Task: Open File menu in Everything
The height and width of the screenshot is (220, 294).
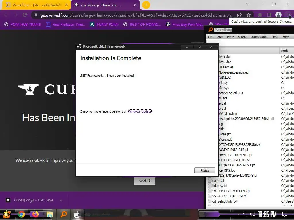Action: pos(210,37)
